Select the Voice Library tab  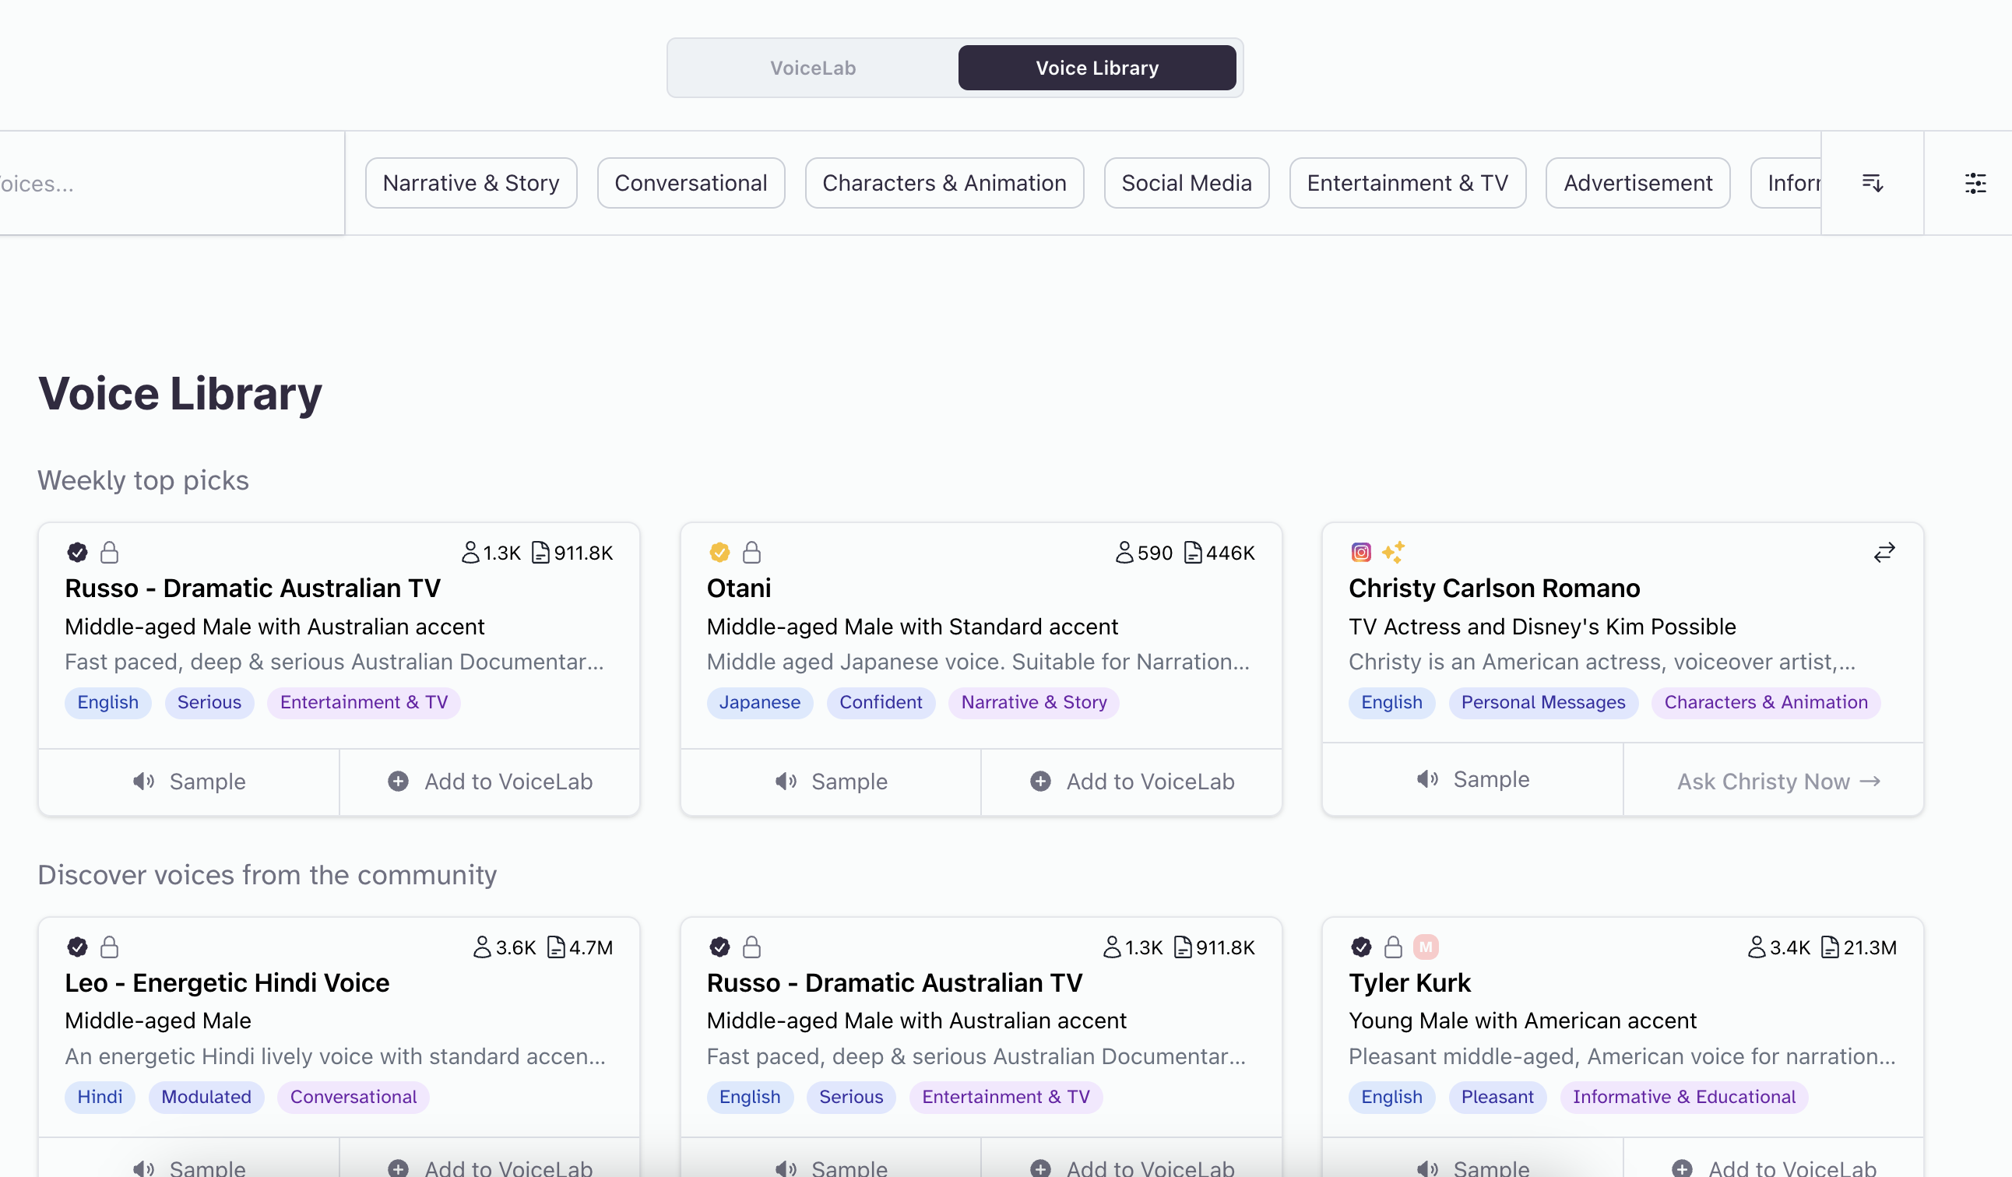pos(1096,68)
